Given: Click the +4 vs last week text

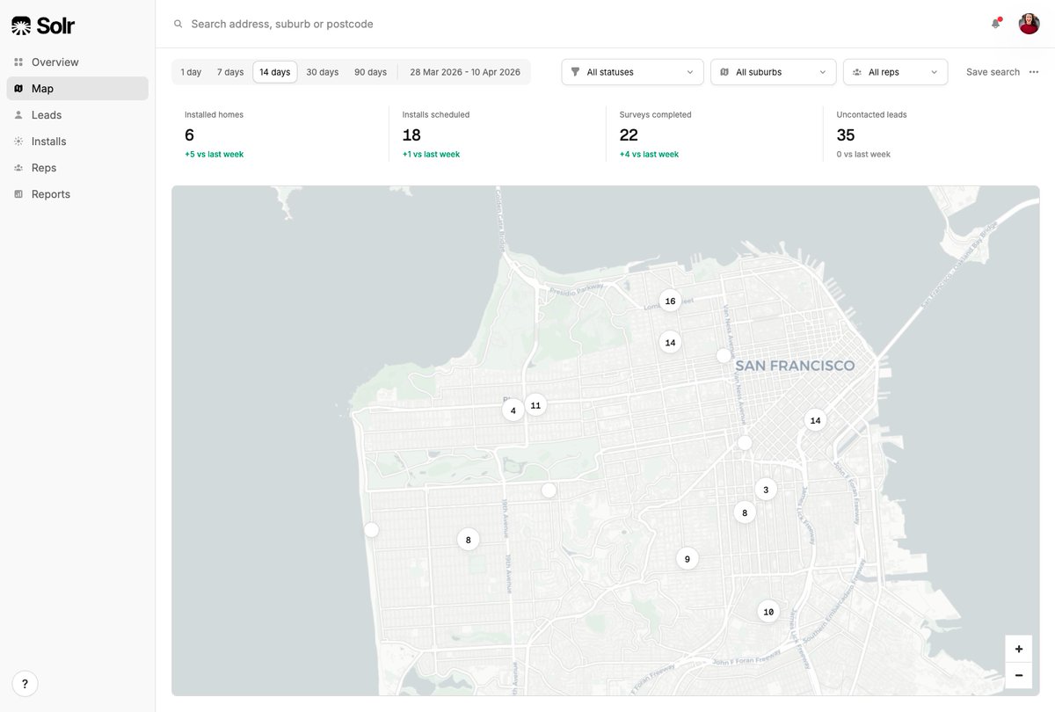Looking at the screenshot, I should [x=649, y=155].
